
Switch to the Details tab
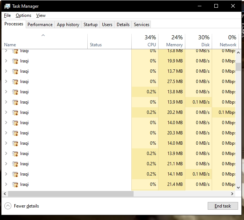[123, 25]
